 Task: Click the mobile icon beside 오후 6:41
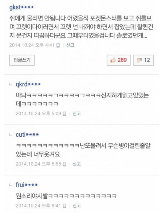pyautogui.click(x=64, y=206)
